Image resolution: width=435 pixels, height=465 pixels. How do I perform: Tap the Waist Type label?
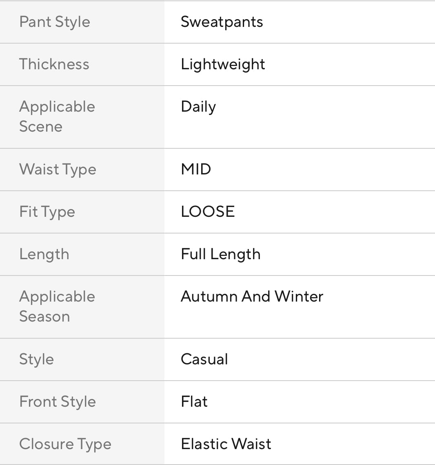pos(58,170)
